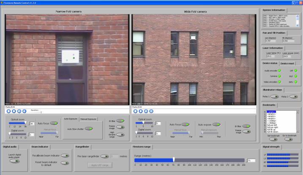Open the Auto Exposure tab
The height and width of the screenshot is (175, 303).
click(x=71, y=119)
